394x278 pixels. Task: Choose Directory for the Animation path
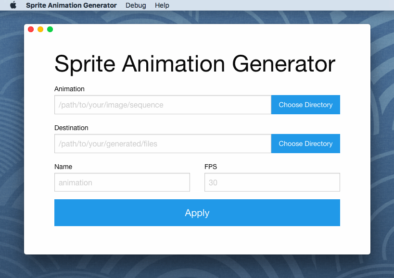coord(305,105)
